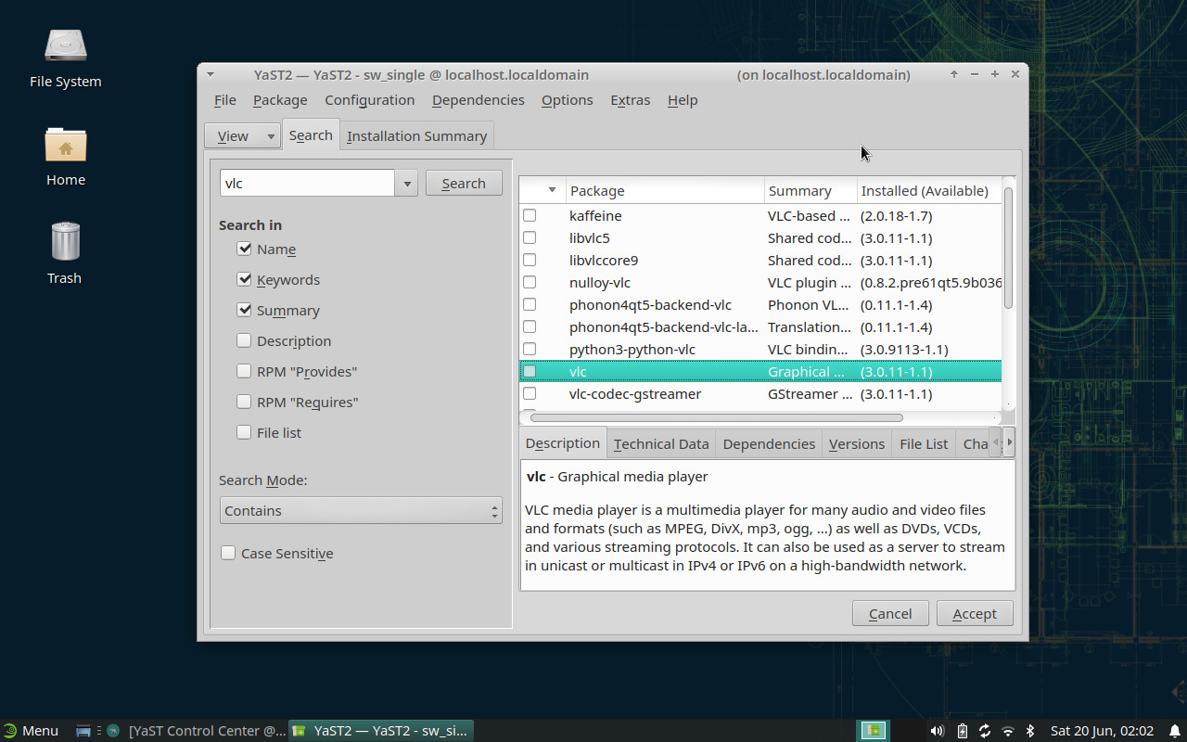Check the vlc package for installation

click(530, 371)
